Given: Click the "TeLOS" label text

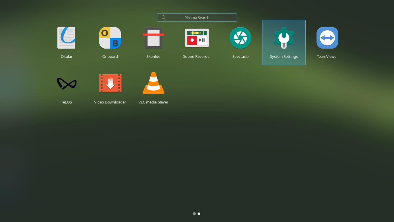Looking at the screenshot, I should (67, 102).
